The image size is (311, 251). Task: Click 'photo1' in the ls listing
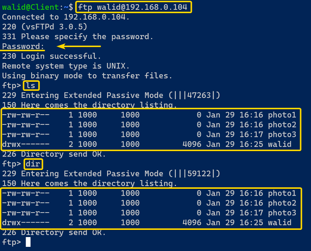coord(282,115)
